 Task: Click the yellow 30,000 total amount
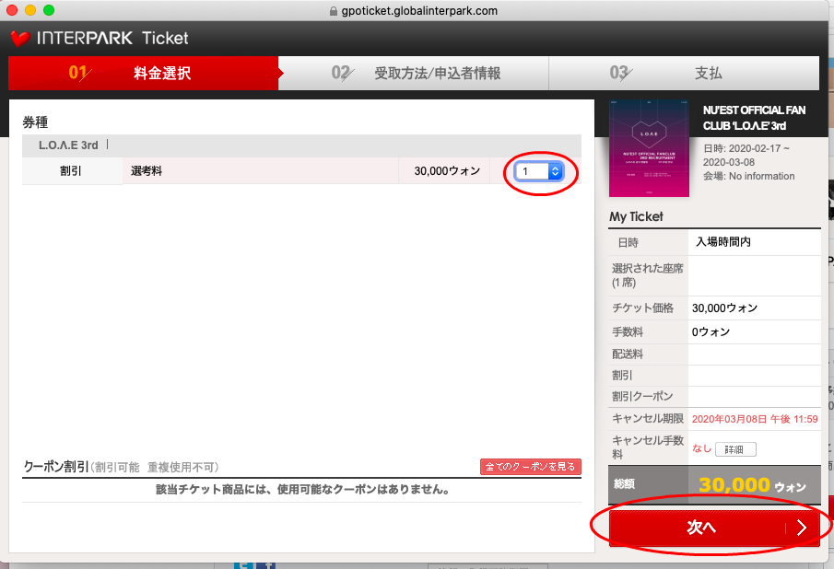(x=734, y=484)
